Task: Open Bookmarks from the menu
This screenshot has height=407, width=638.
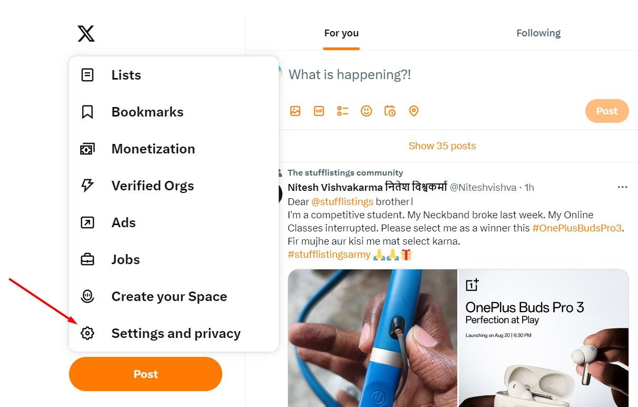Action: 147,112
